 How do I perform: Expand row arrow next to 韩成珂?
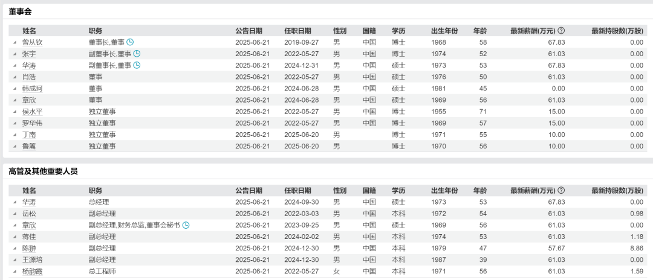point(15,89)
